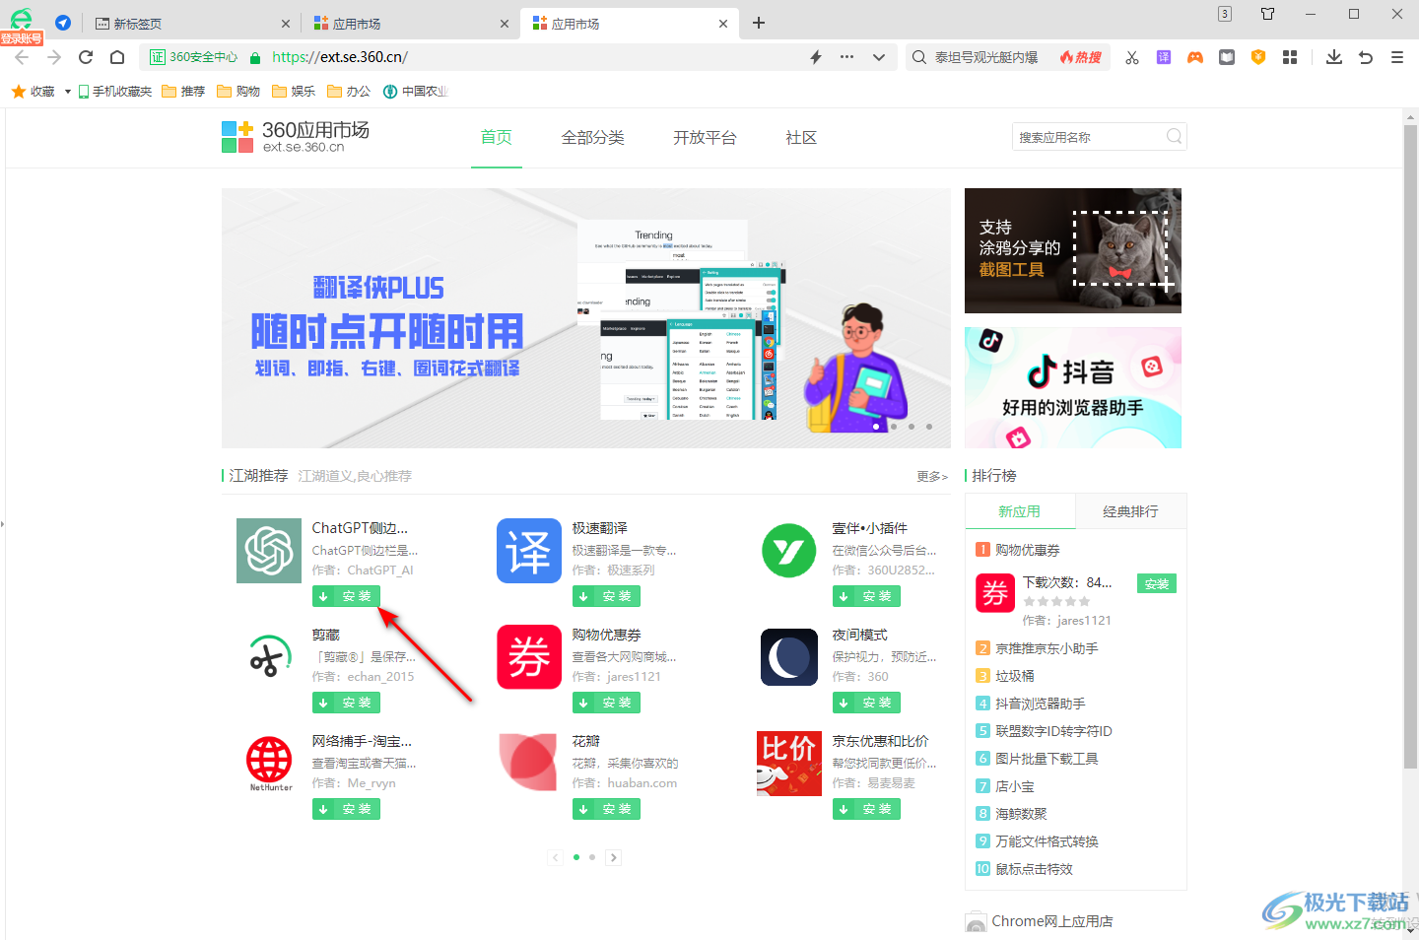
Task: Click the translate extension icon in toolbar
Action: [x=1164, y=57]
